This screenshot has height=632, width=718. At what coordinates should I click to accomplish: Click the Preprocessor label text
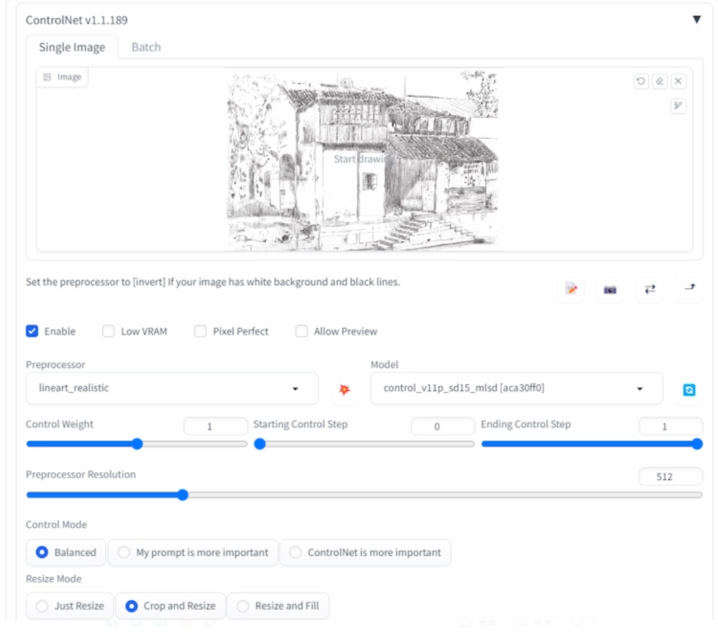55,364
